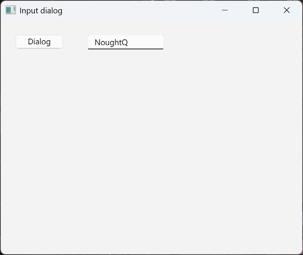Close the Input dialog window
This screenshot has width=303, height=255.
pyautogui.click(x=287, y=10)
